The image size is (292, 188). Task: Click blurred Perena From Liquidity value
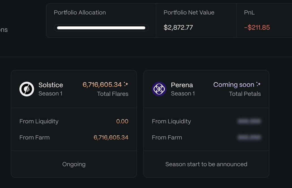249,121
